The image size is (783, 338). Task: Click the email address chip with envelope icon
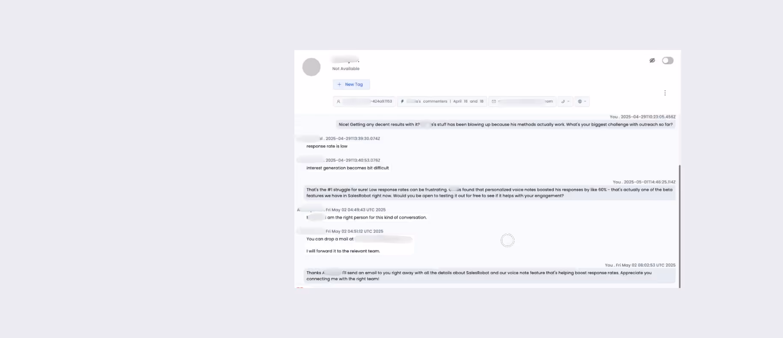tap(522, 102)
